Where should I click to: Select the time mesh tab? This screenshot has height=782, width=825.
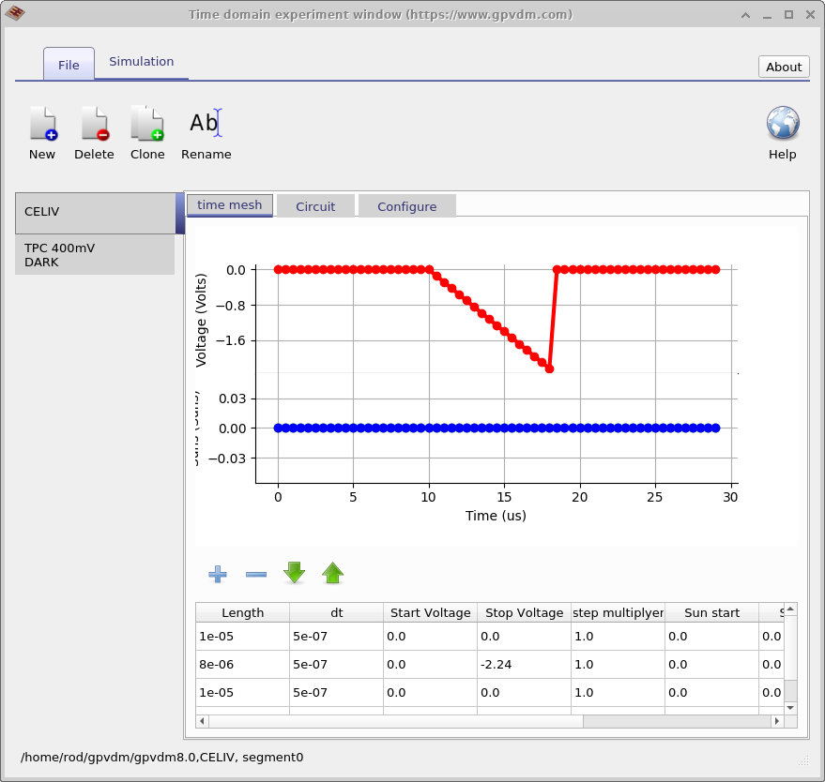229,204
